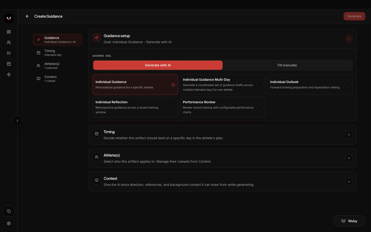The height and width of the screenshot is (232, 371).
Task: Open the checklist icon in sidebar
Action: point(9,53)
